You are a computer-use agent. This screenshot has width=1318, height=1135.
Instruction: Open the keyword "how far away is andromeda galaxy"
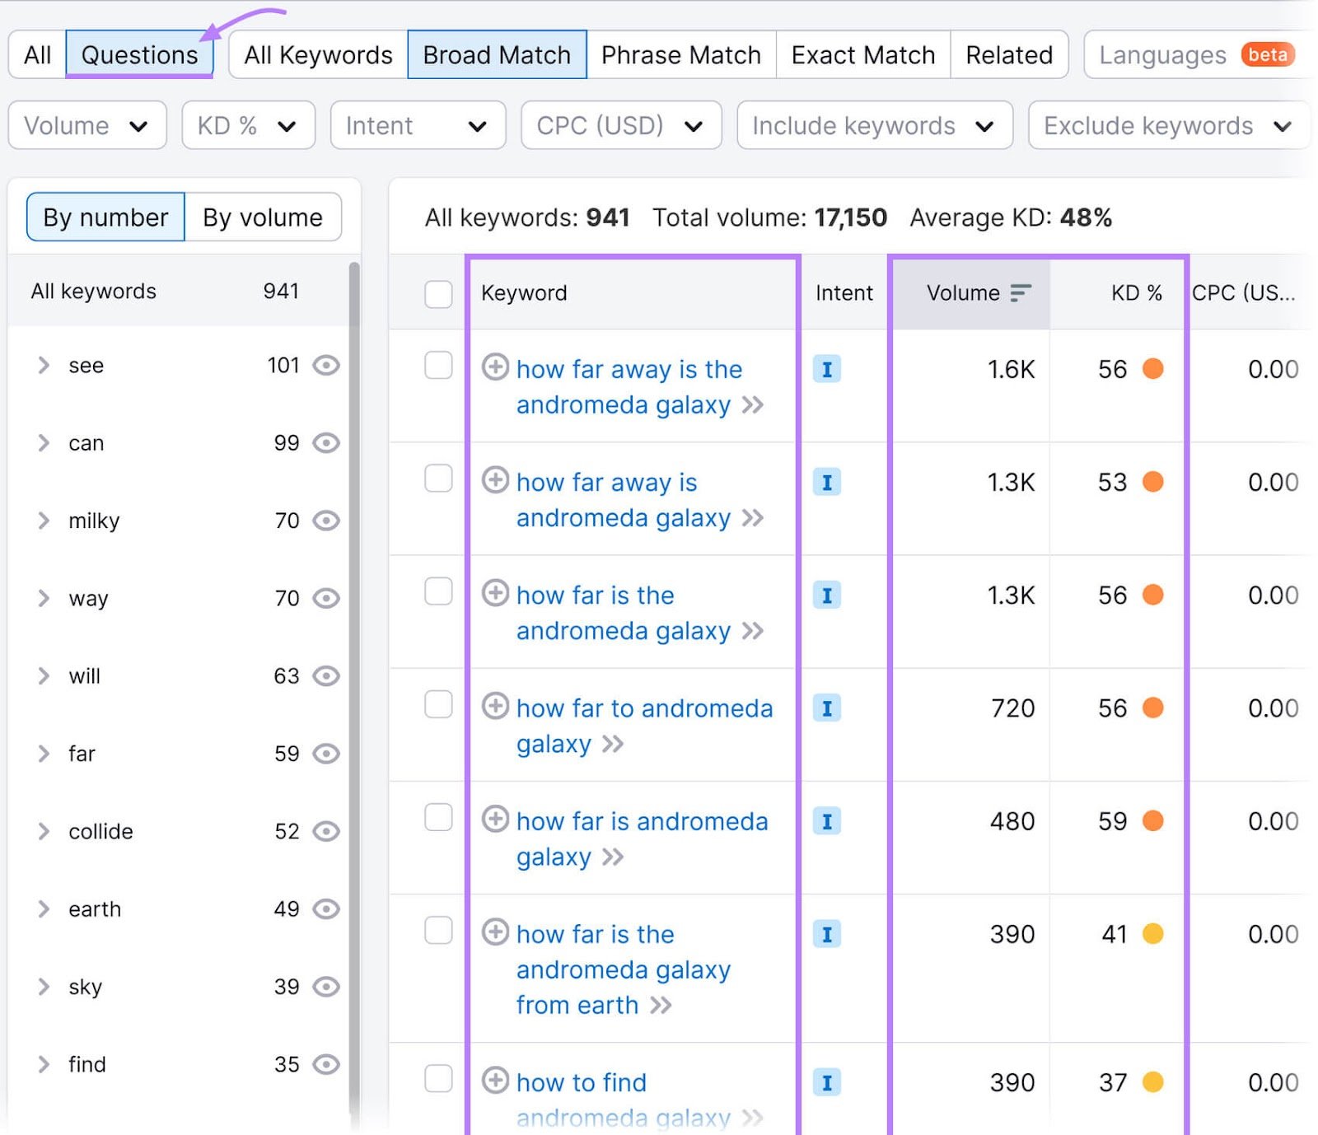click(x=622, y=500)
